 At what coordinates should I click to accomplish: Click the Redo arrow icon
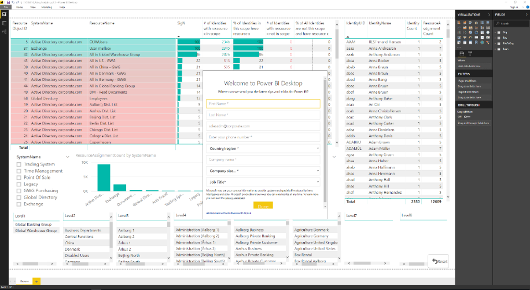(17, 2)
